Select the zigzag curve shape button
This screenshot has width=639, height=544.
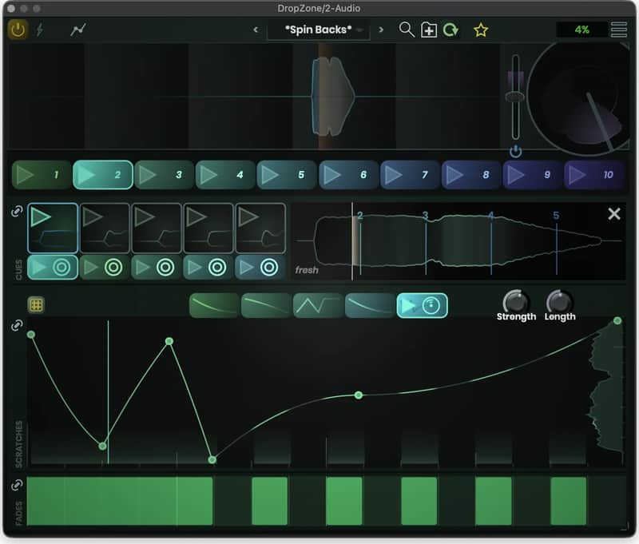click(x=318, y=306)
